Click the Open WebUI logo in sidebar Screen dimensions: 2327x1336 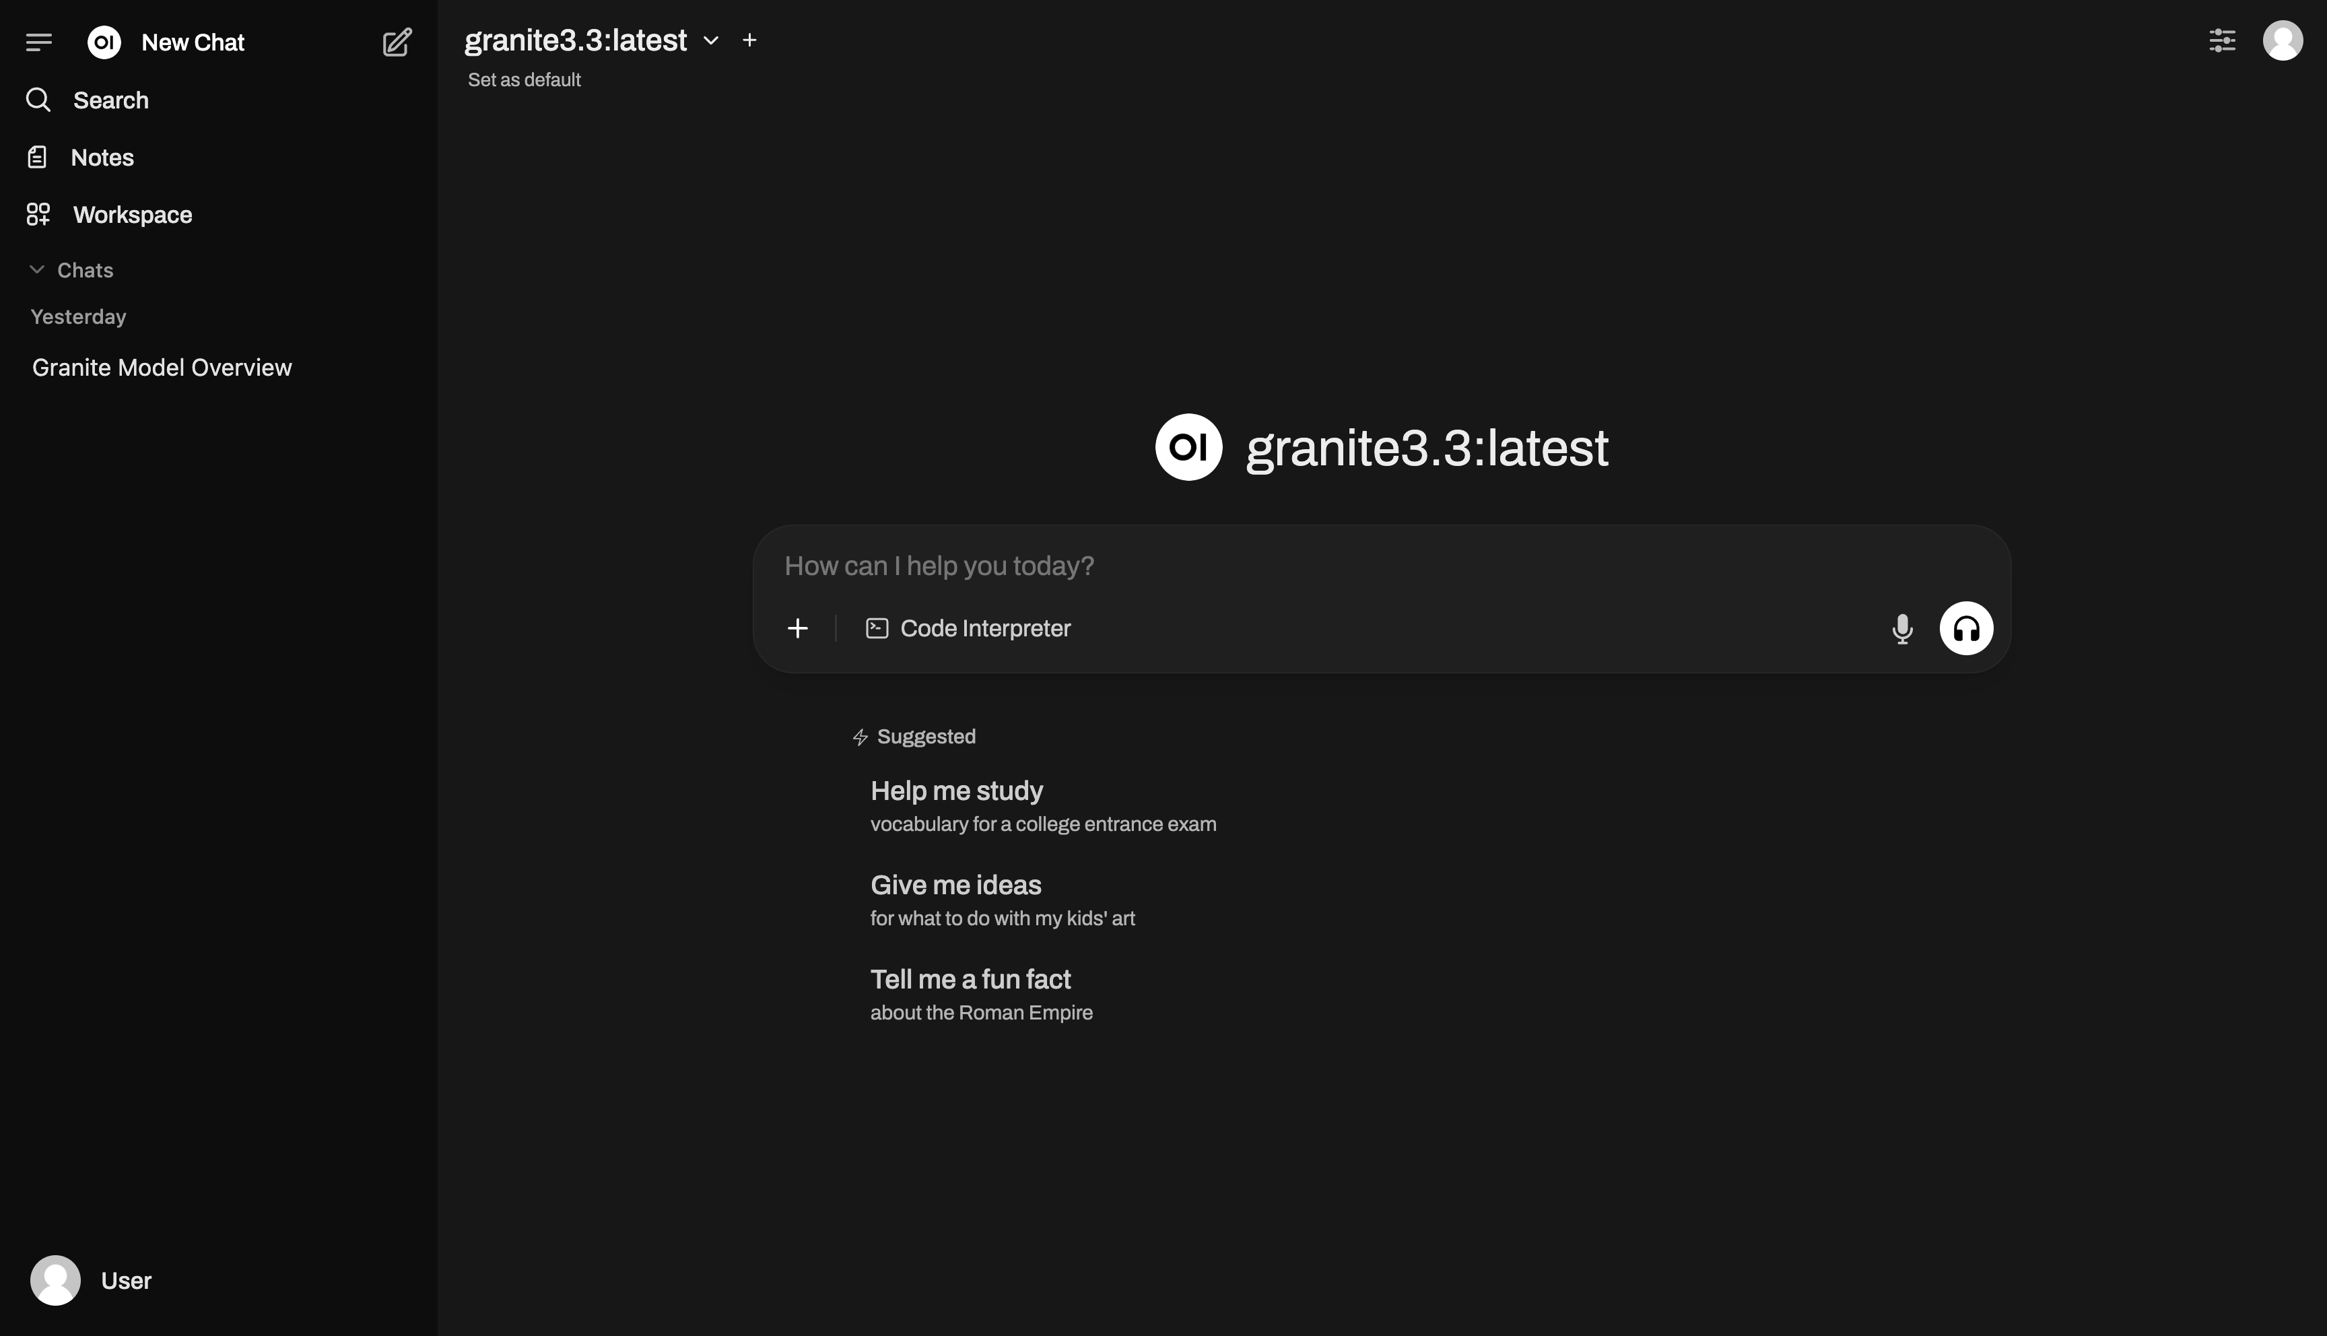point(104,42)
